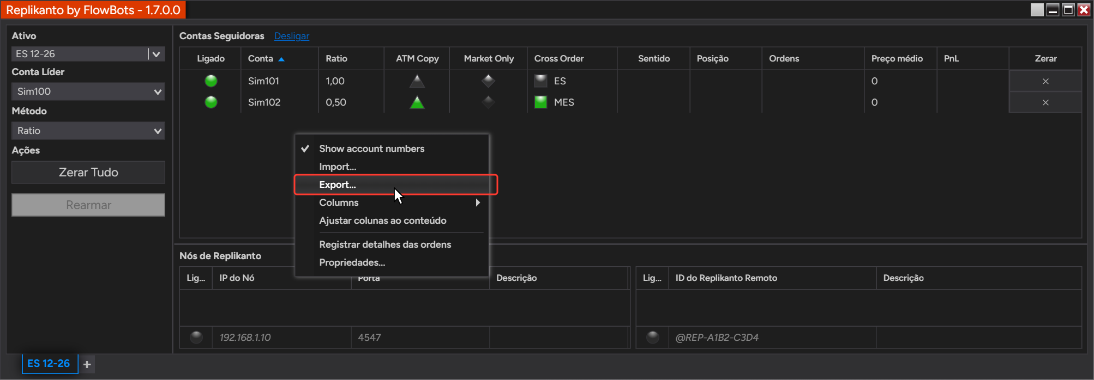Click the Cross Order column header
Screen dimensions: 1094x380
click(572, 58)
